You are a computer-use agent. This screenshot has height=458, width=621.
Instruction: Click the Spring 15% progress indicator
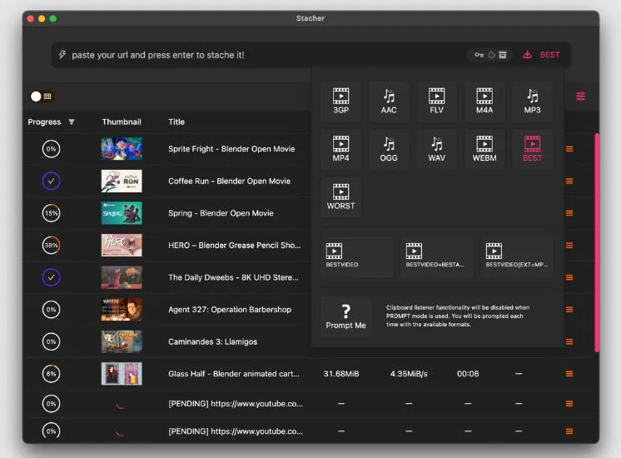pyautogui.click(x=51, y=213)
